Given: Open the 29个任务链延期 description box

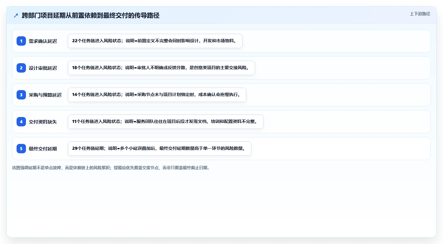Looking at the screenshot, I should pos(159,149).
